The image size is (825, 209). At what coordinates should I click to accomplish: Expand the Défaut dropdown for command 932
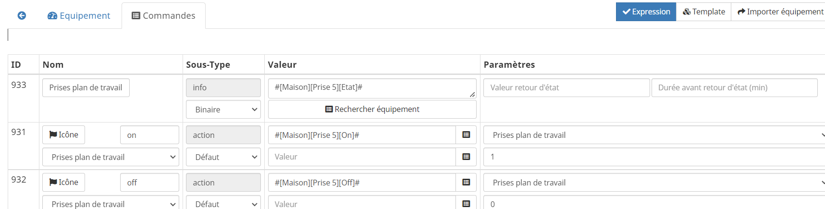point(223,204)
